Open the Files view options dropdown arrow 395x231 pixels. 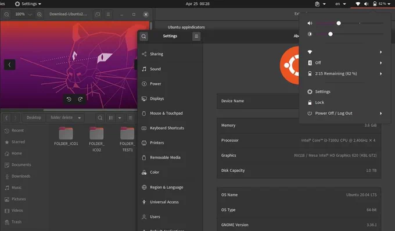120,118
